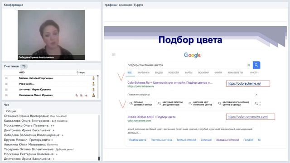Click magnifier in 'цветовой круг сочетание цветов в одежде' chip

(x=219, y=104)
